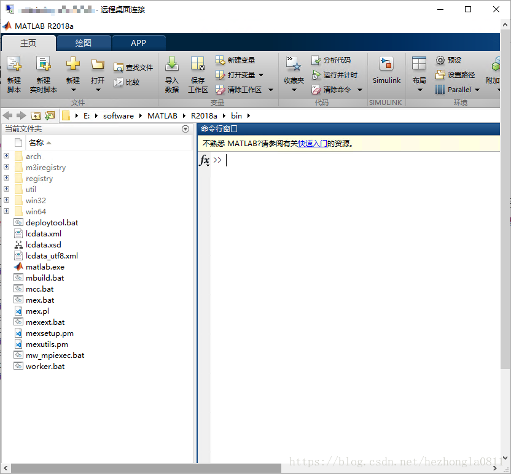This screenshot has width=511, height=474.
Task: Click the MATLAB segment in address bar
Action: 162,115
